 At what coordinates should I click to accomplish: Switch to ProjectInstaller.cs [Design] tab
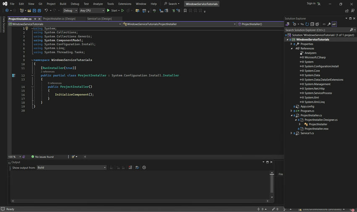point(59,19)
